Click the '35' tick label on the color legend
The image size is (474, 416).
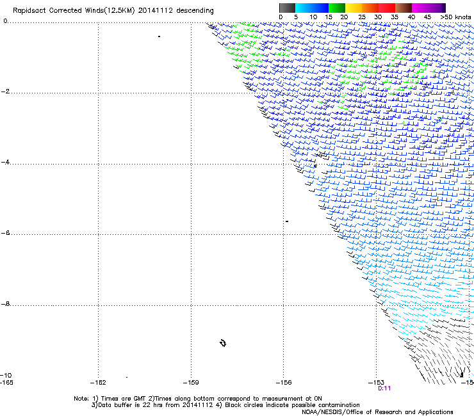[395, 17]
